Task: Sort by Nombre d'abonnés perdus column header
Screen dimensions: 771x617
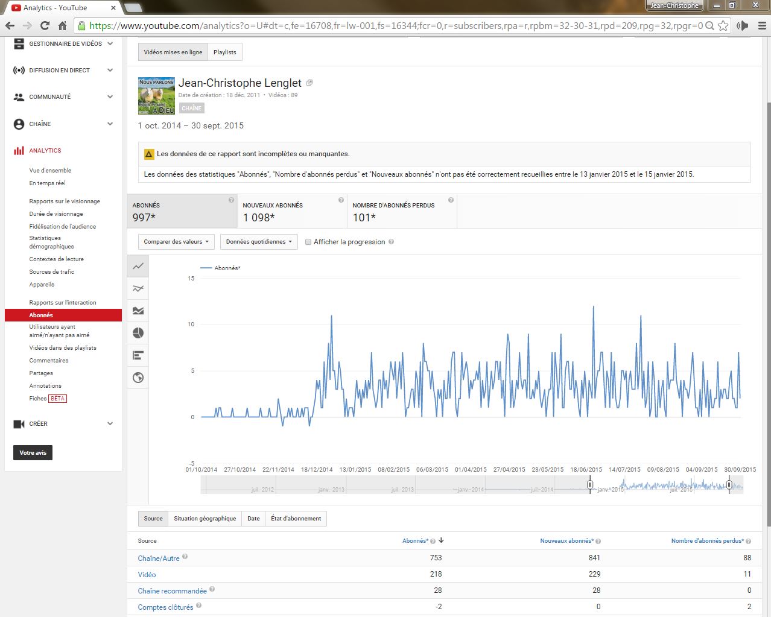Action: tap(708, 541)
